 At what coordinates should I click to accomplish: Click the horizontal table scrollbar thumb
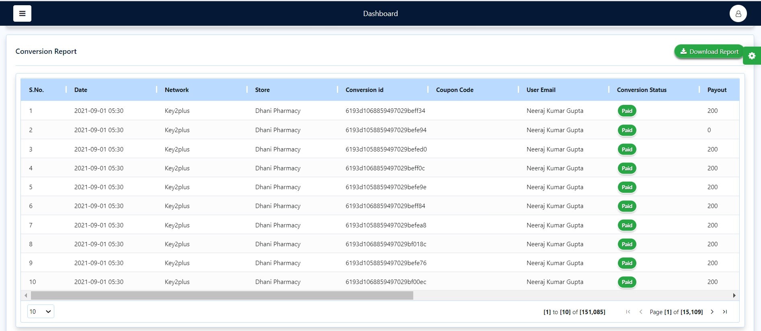(222, 295)
